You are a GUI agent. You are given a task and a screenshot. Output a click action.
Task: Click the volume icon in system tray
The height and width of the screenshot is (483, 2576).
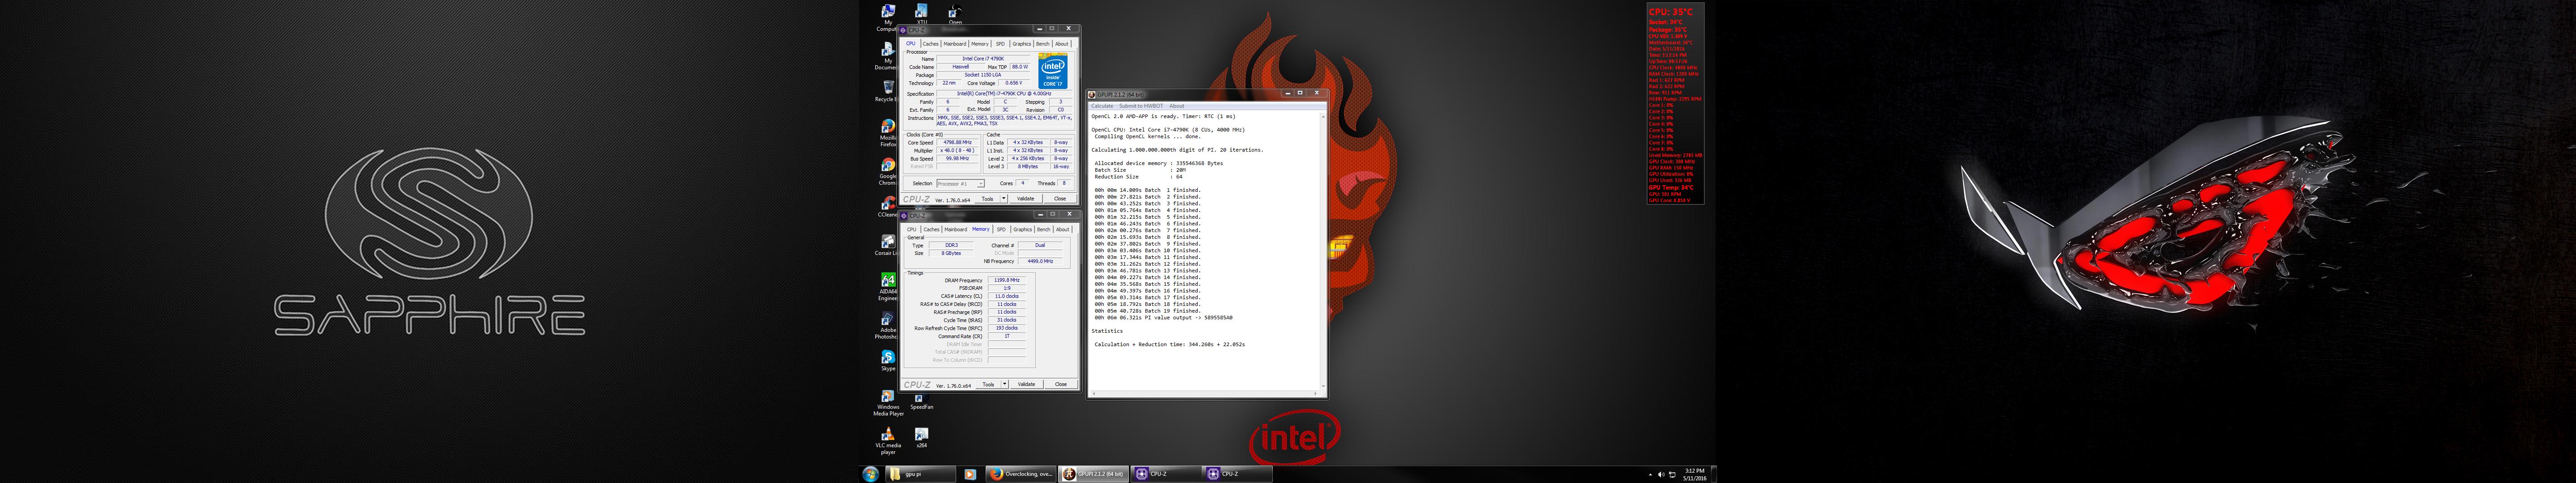pos(1660,475)
